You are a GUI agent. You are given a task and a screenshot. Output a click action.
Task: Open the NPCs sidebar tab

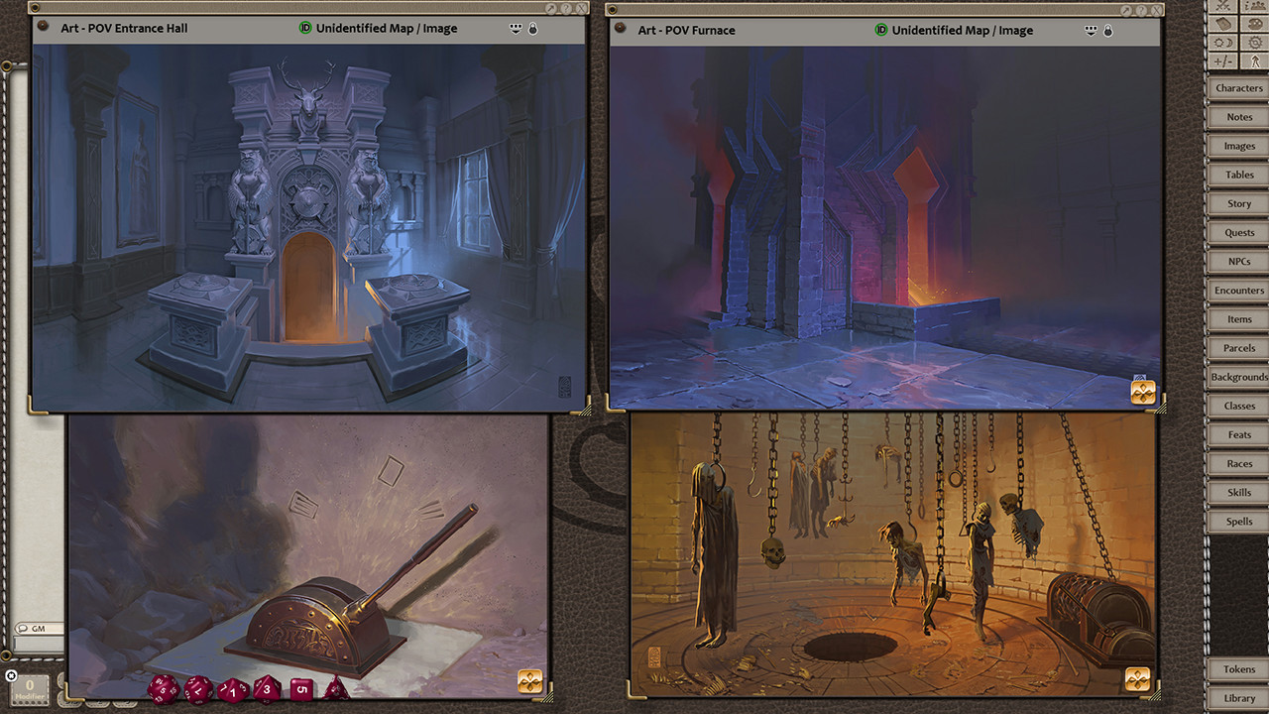pyautogui.click(x=1238, y=262)
